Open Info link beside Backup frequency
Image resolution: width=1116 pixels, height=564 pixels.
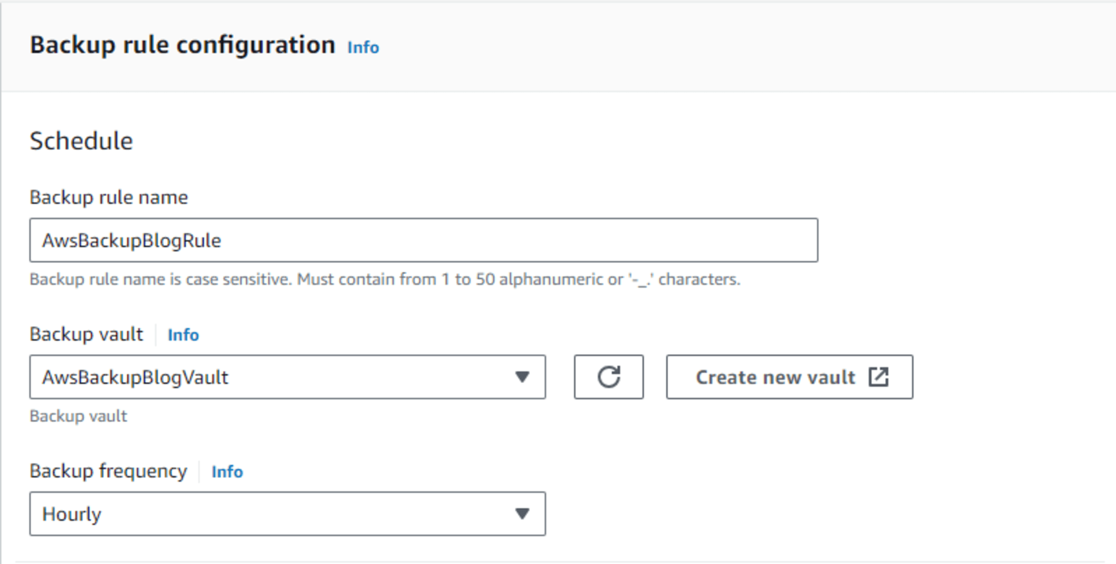tap(227, 471)
